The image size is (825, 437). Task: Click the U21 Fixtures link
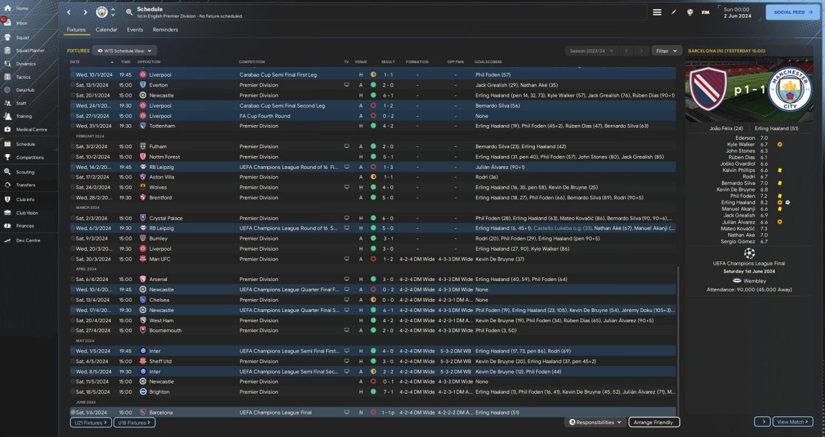coord(90,423)
